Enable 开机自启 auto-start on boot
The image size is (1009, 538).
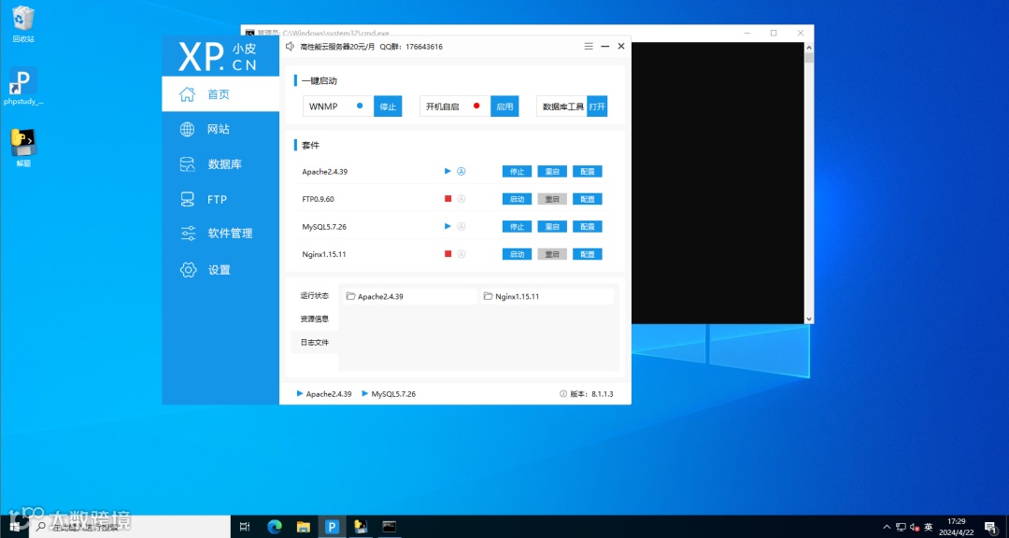tap(504, 106)
